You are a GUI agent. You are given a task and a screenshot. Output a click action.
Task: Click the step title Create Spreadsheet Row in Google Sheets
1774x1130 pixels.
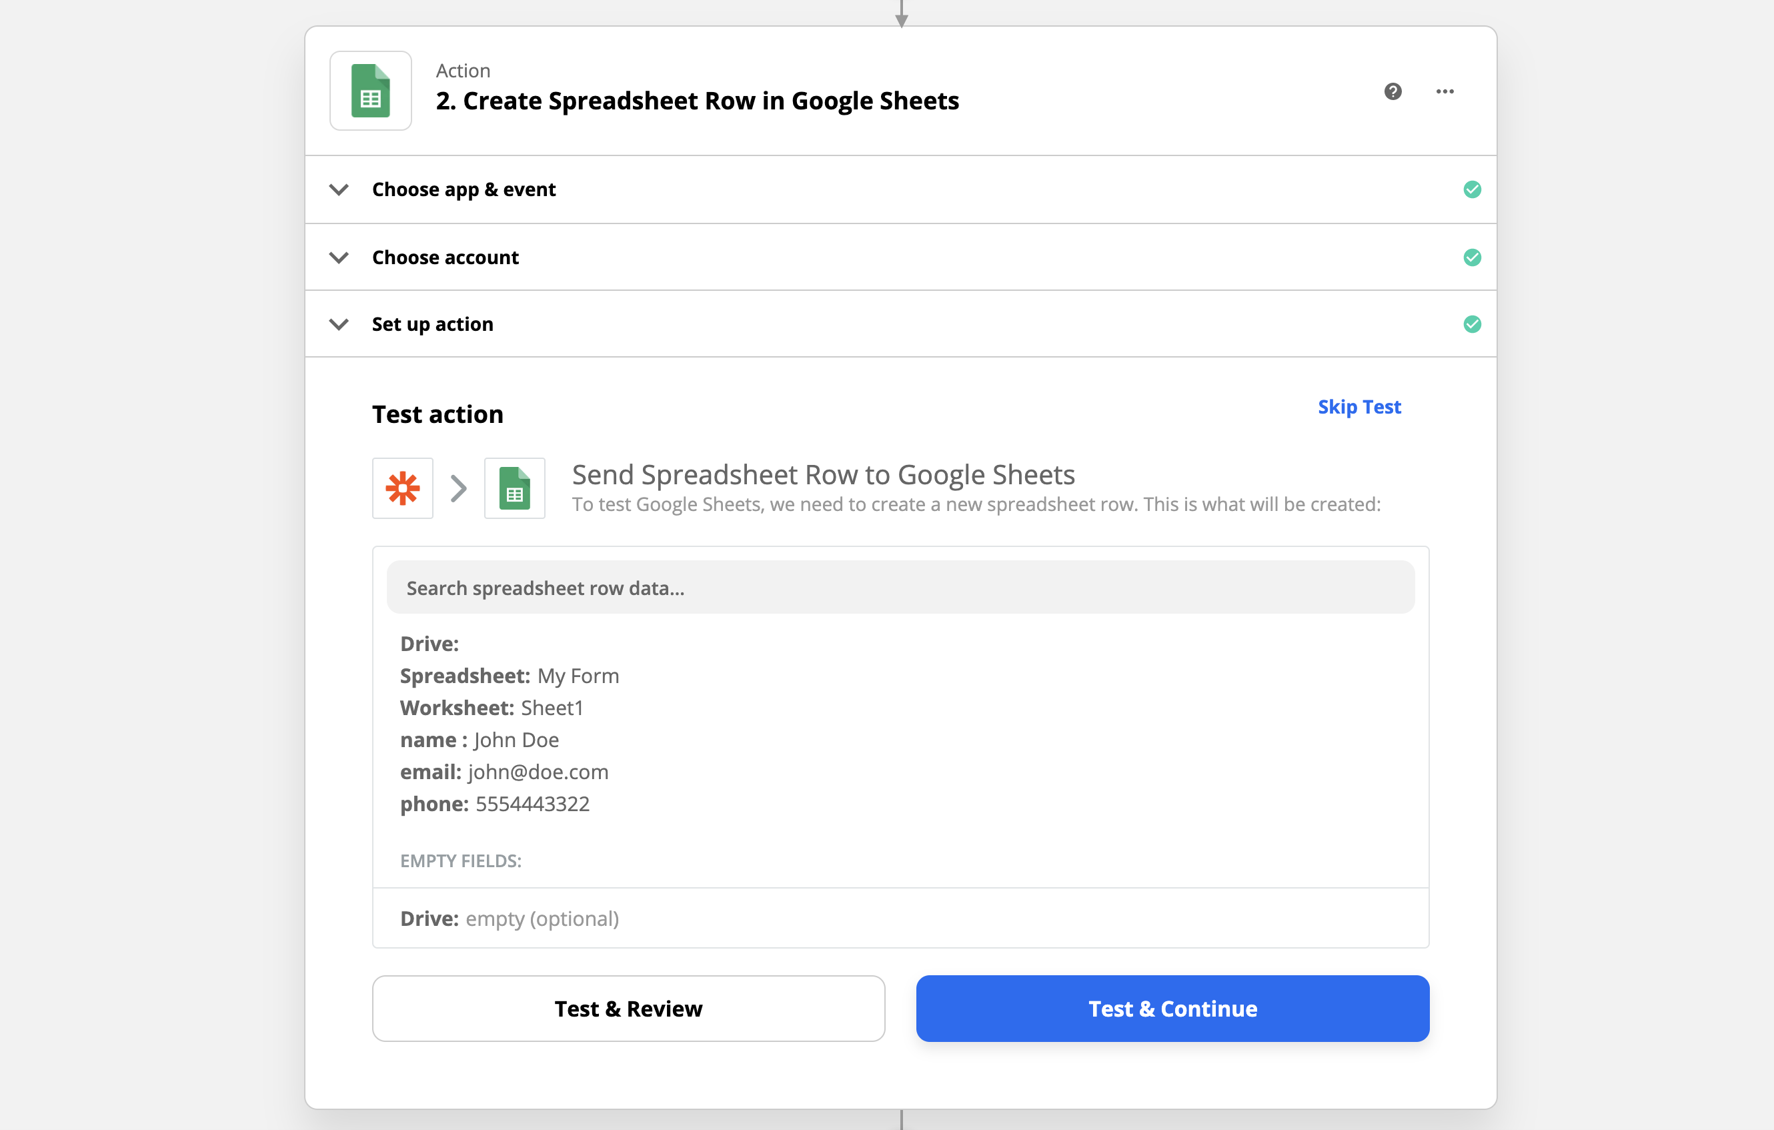[698, 101]
